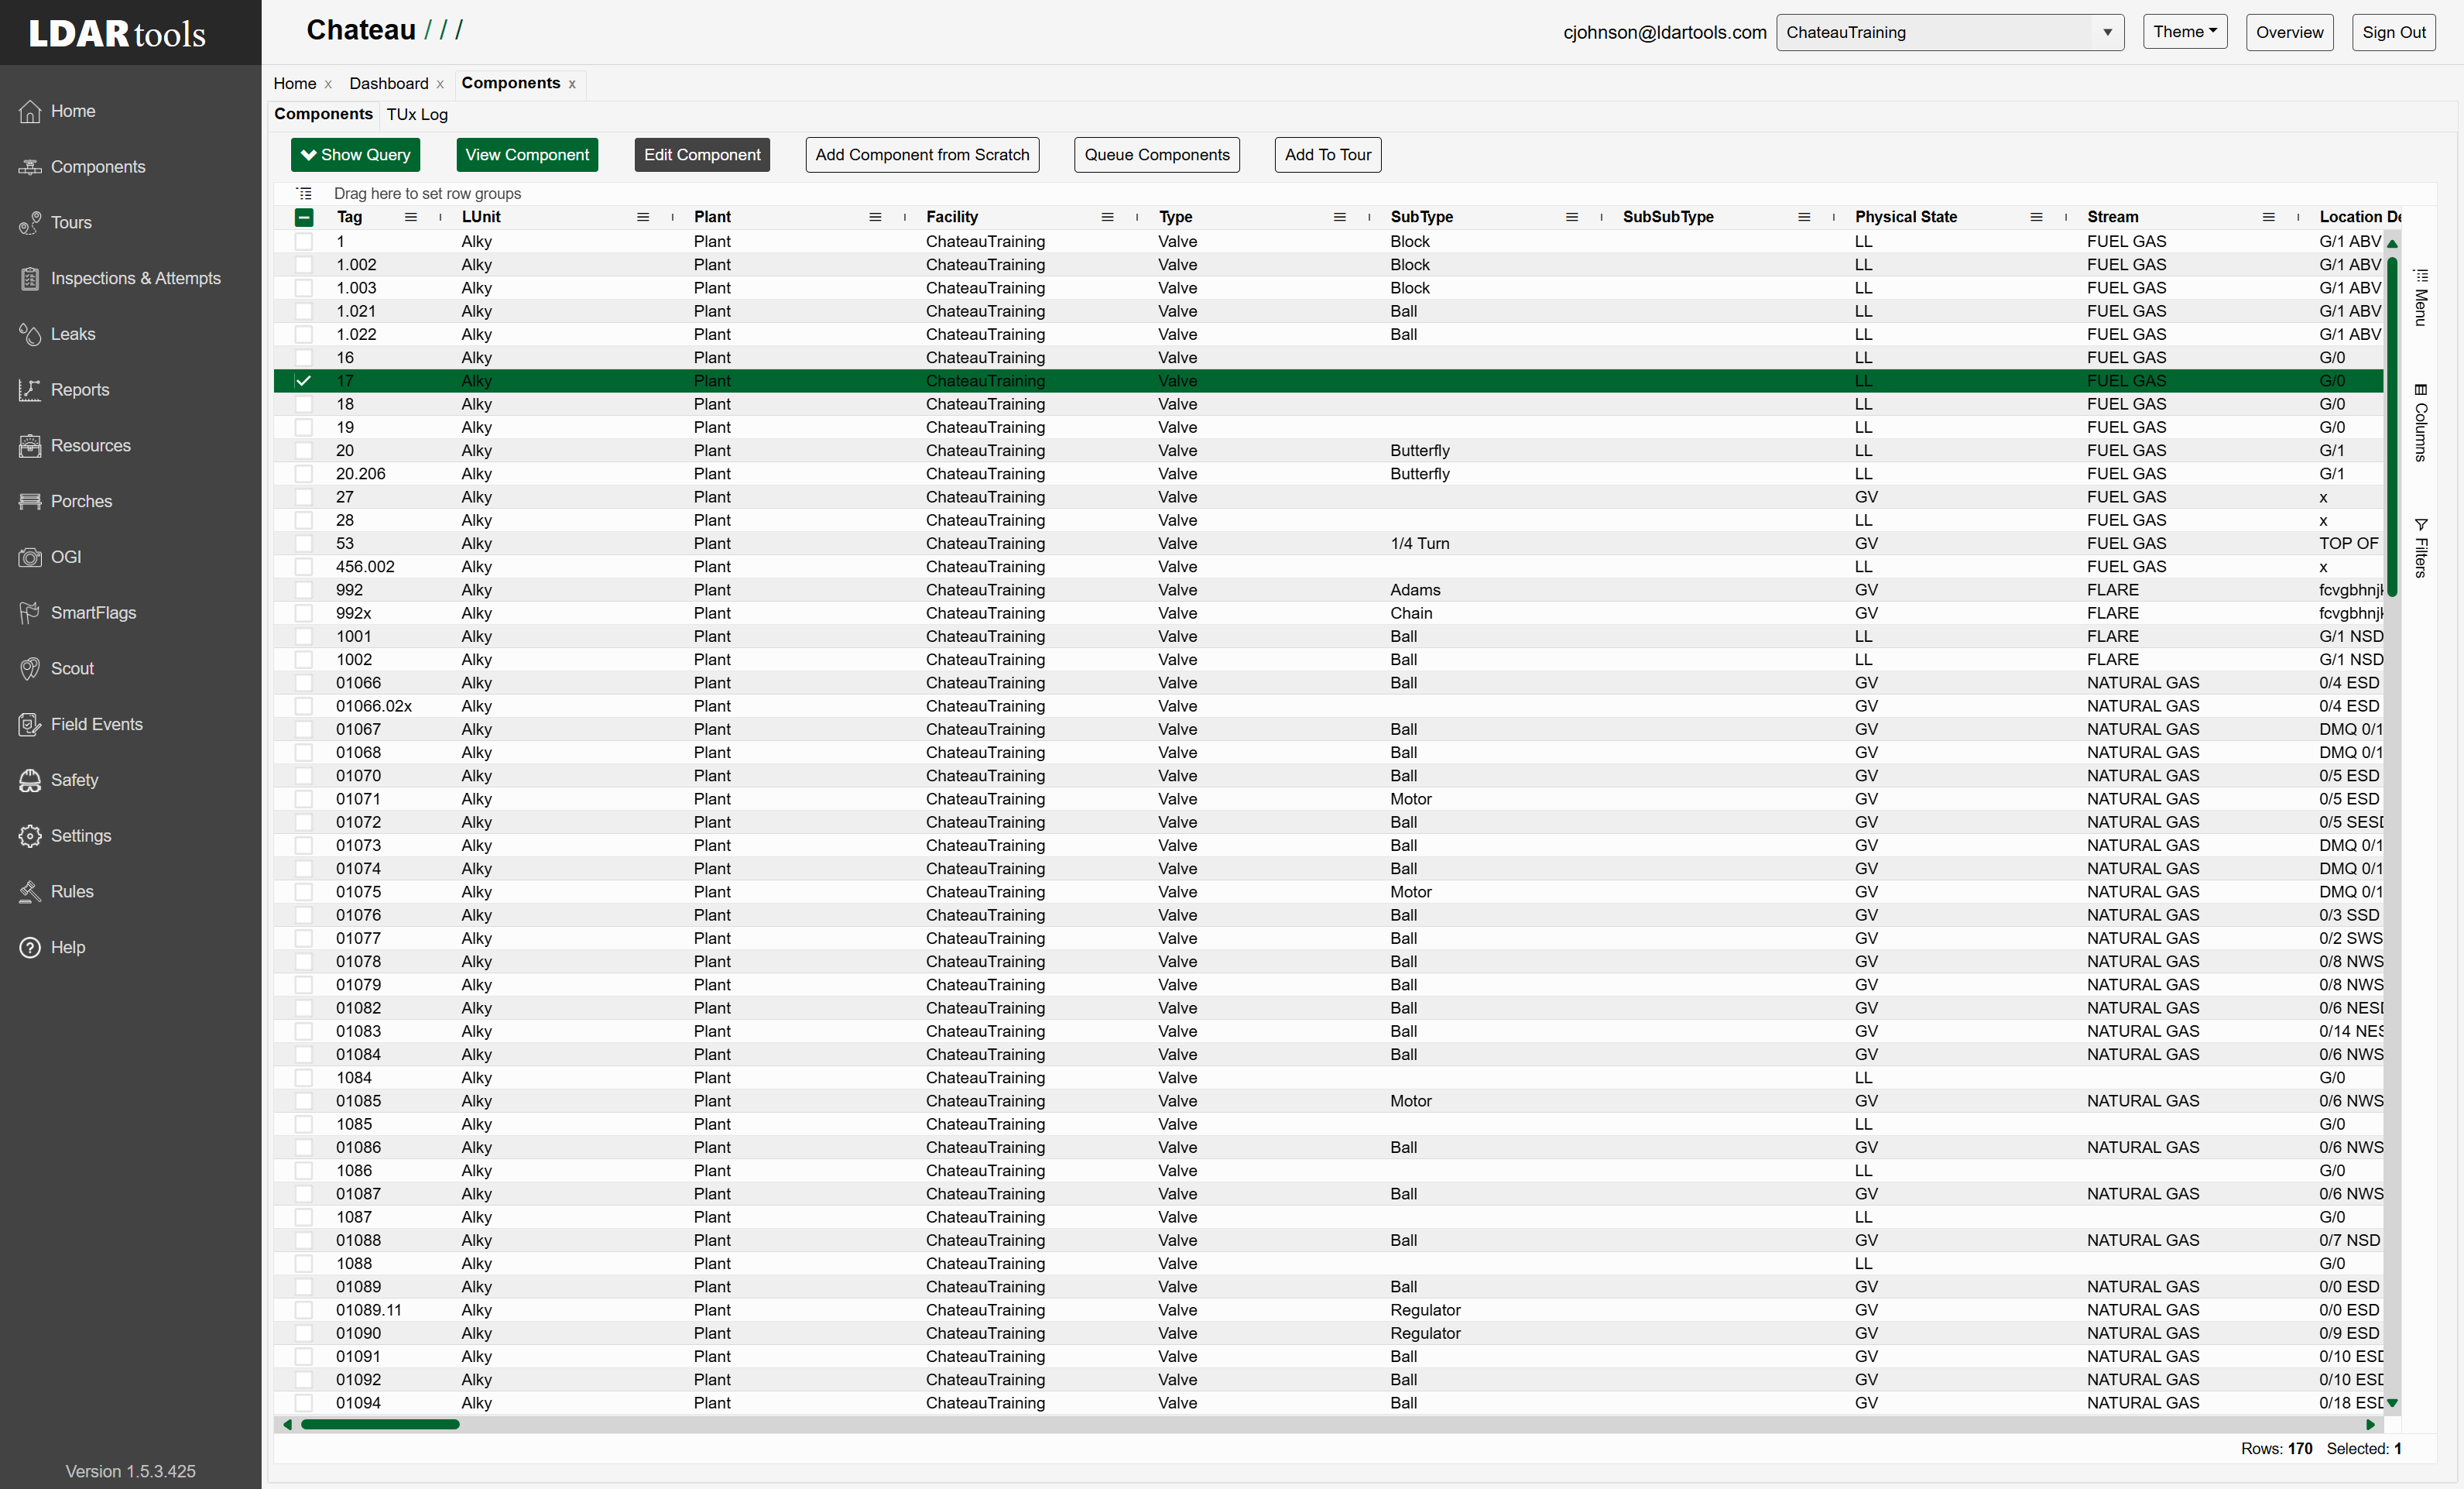This screenshot has height=1489, width=2464.
Task: Close the Components tab
Action: click(x=572, y=84)
